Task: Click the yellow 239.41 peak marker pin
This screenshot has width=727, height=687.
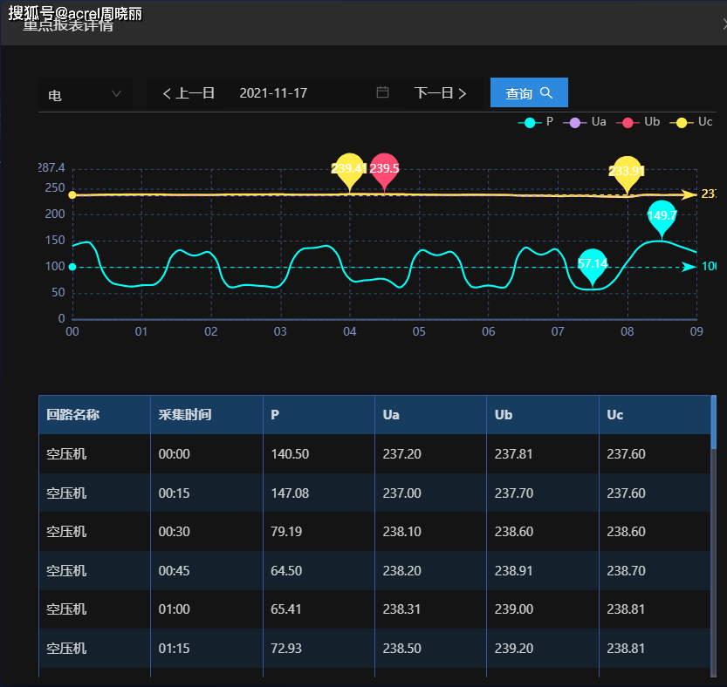Action: 349,170
